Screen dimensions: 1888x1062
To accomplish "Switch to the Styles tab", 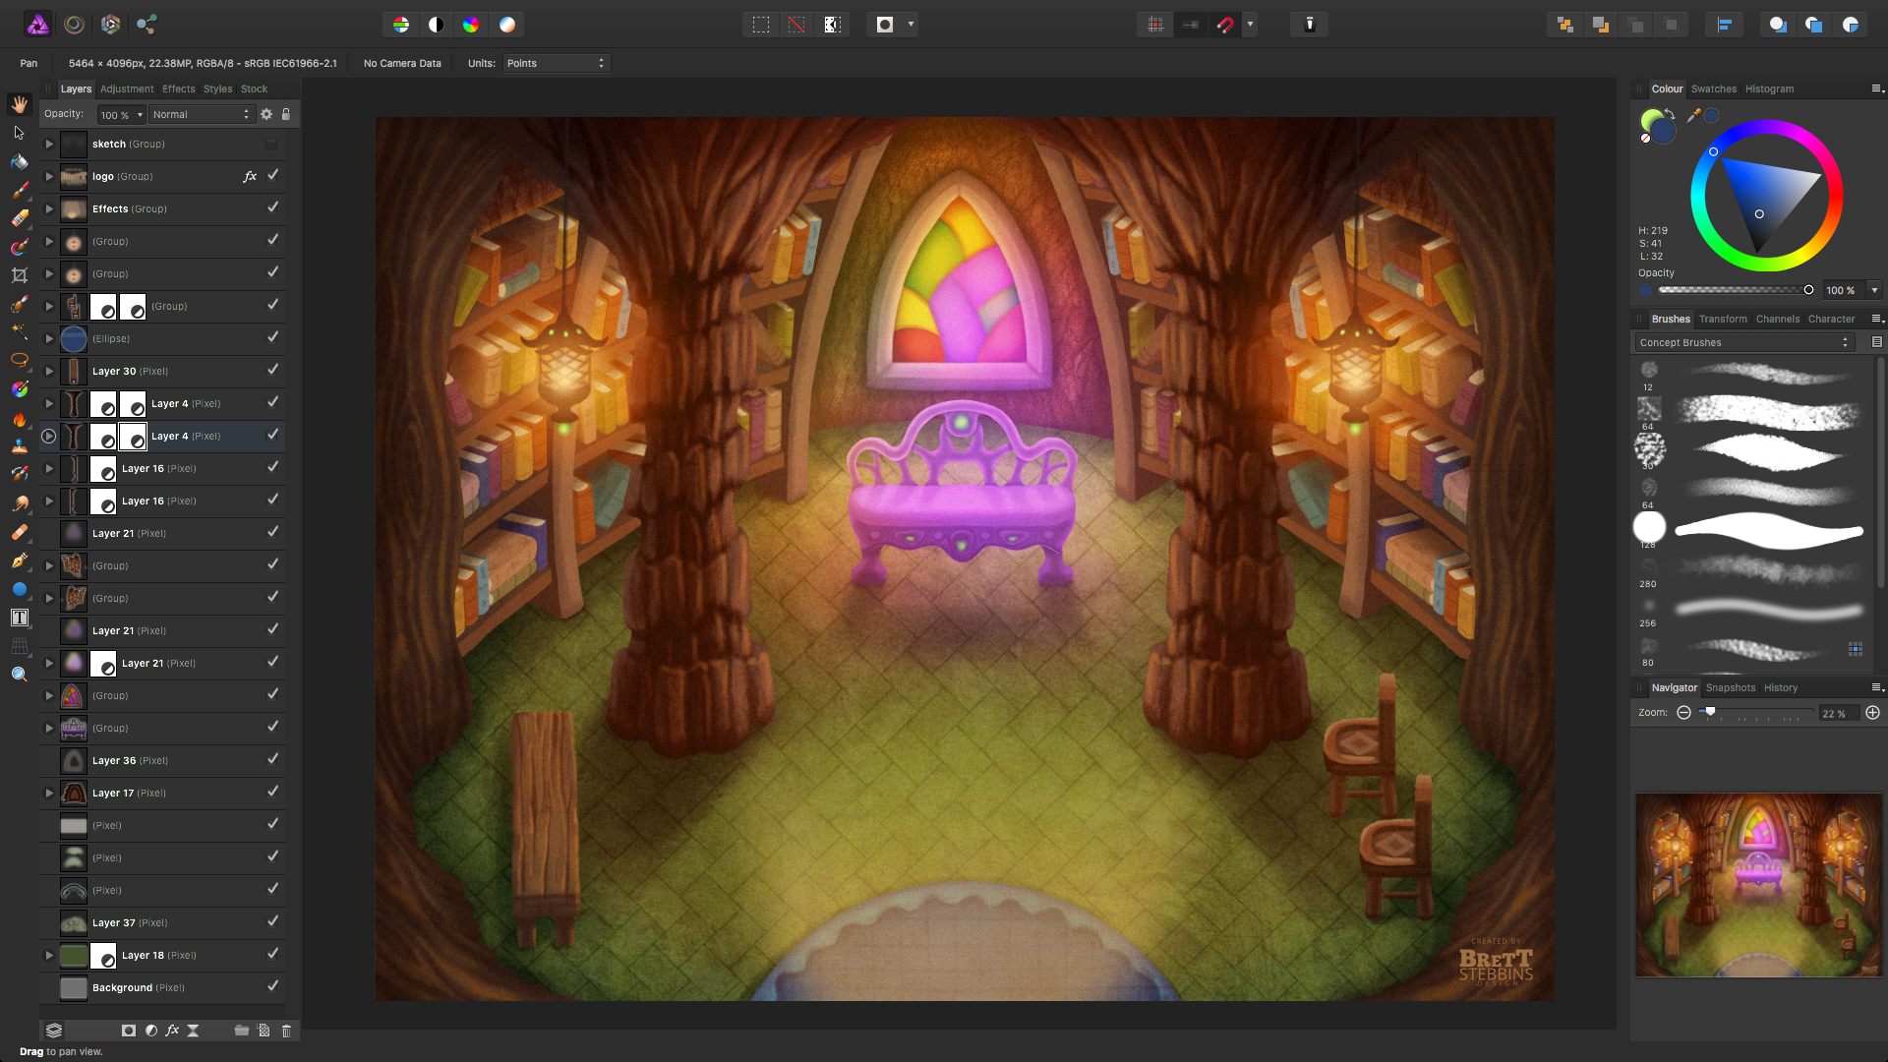I will pyautogui.click(x=217, y=88).
